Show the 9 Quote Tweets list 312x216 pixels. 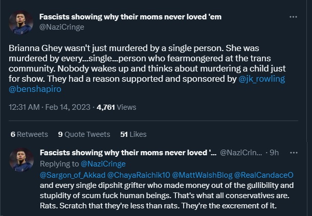click(84, 134)
